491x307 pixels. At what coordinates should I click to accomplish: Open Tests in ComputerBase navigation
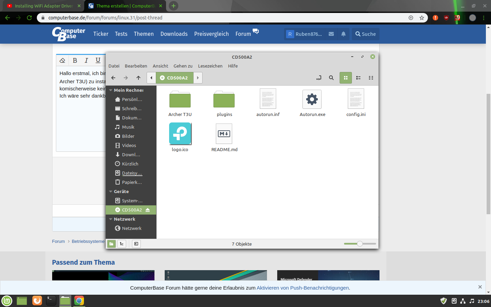point(121,34)
